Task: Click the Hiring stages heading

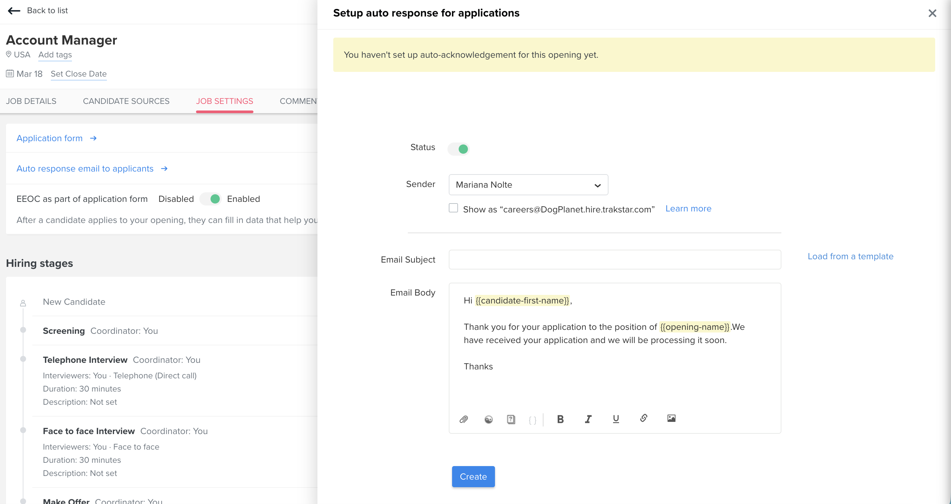Action: click(x=40, y=263)
